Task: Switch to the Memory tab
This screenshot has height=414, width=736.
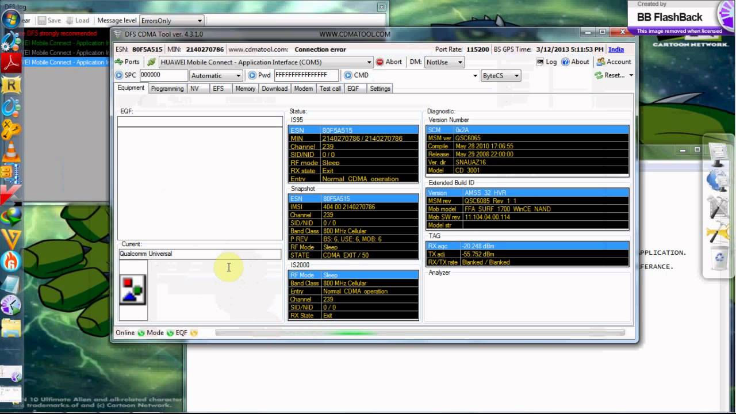Action: point(245,89)
